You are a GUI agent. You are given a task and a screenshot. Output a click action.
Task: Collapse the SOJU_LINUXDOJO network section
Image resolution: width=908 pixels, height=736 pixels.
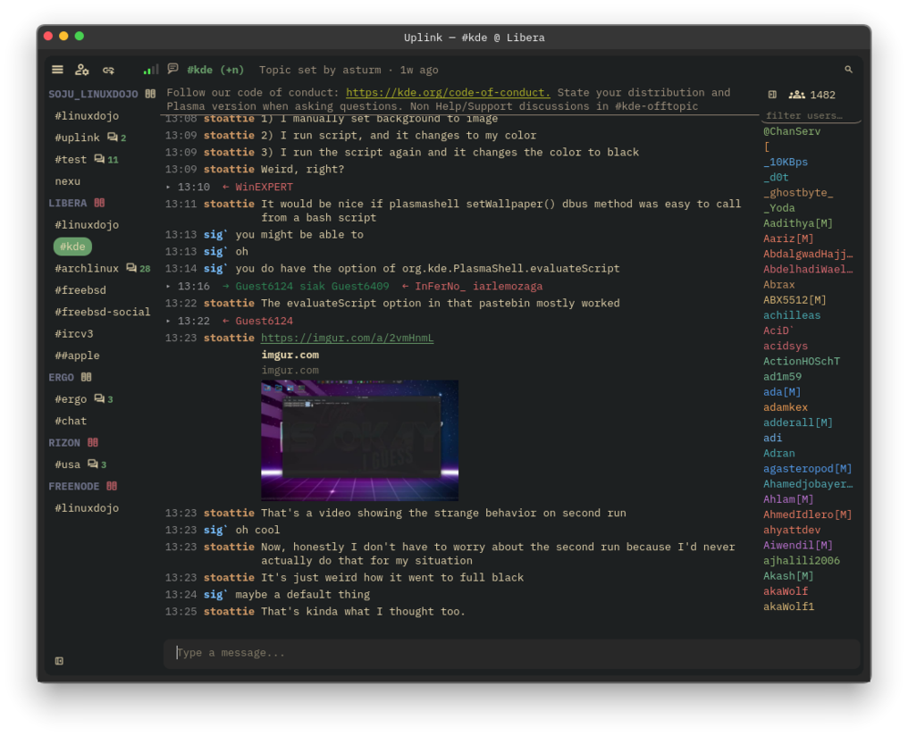93,94
